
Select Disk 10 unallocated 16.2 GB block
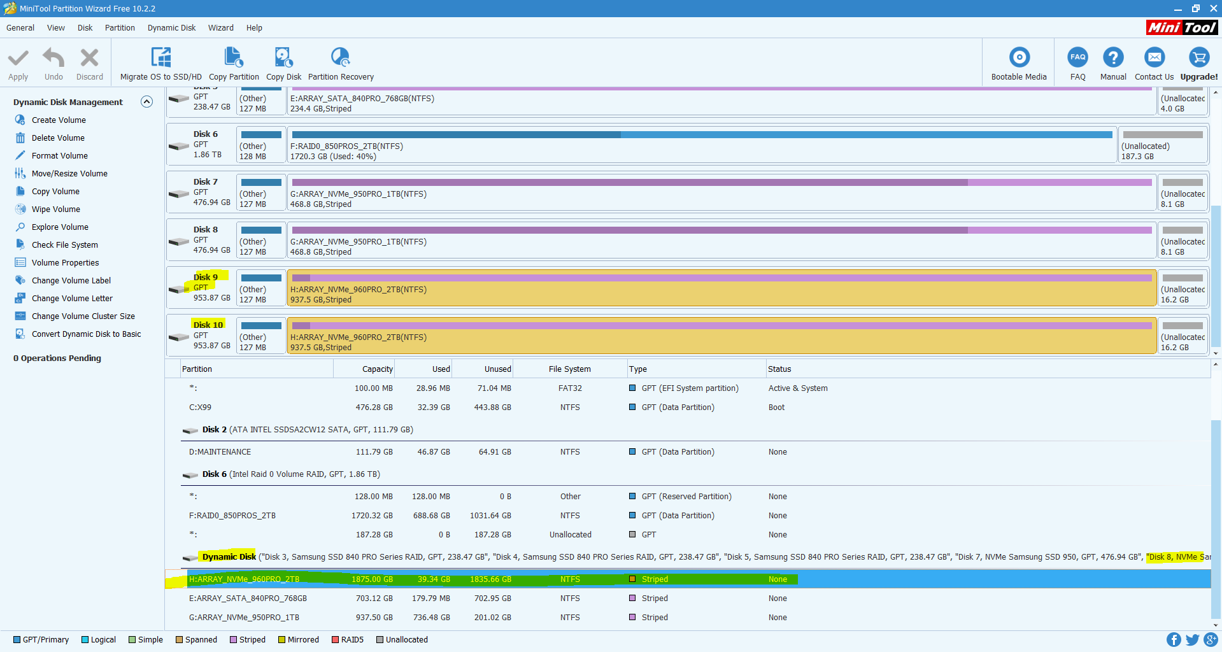click(x=1183, y=336)
